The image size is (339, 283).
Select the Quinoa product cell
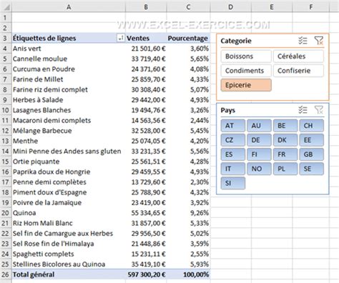pos(69,213)
